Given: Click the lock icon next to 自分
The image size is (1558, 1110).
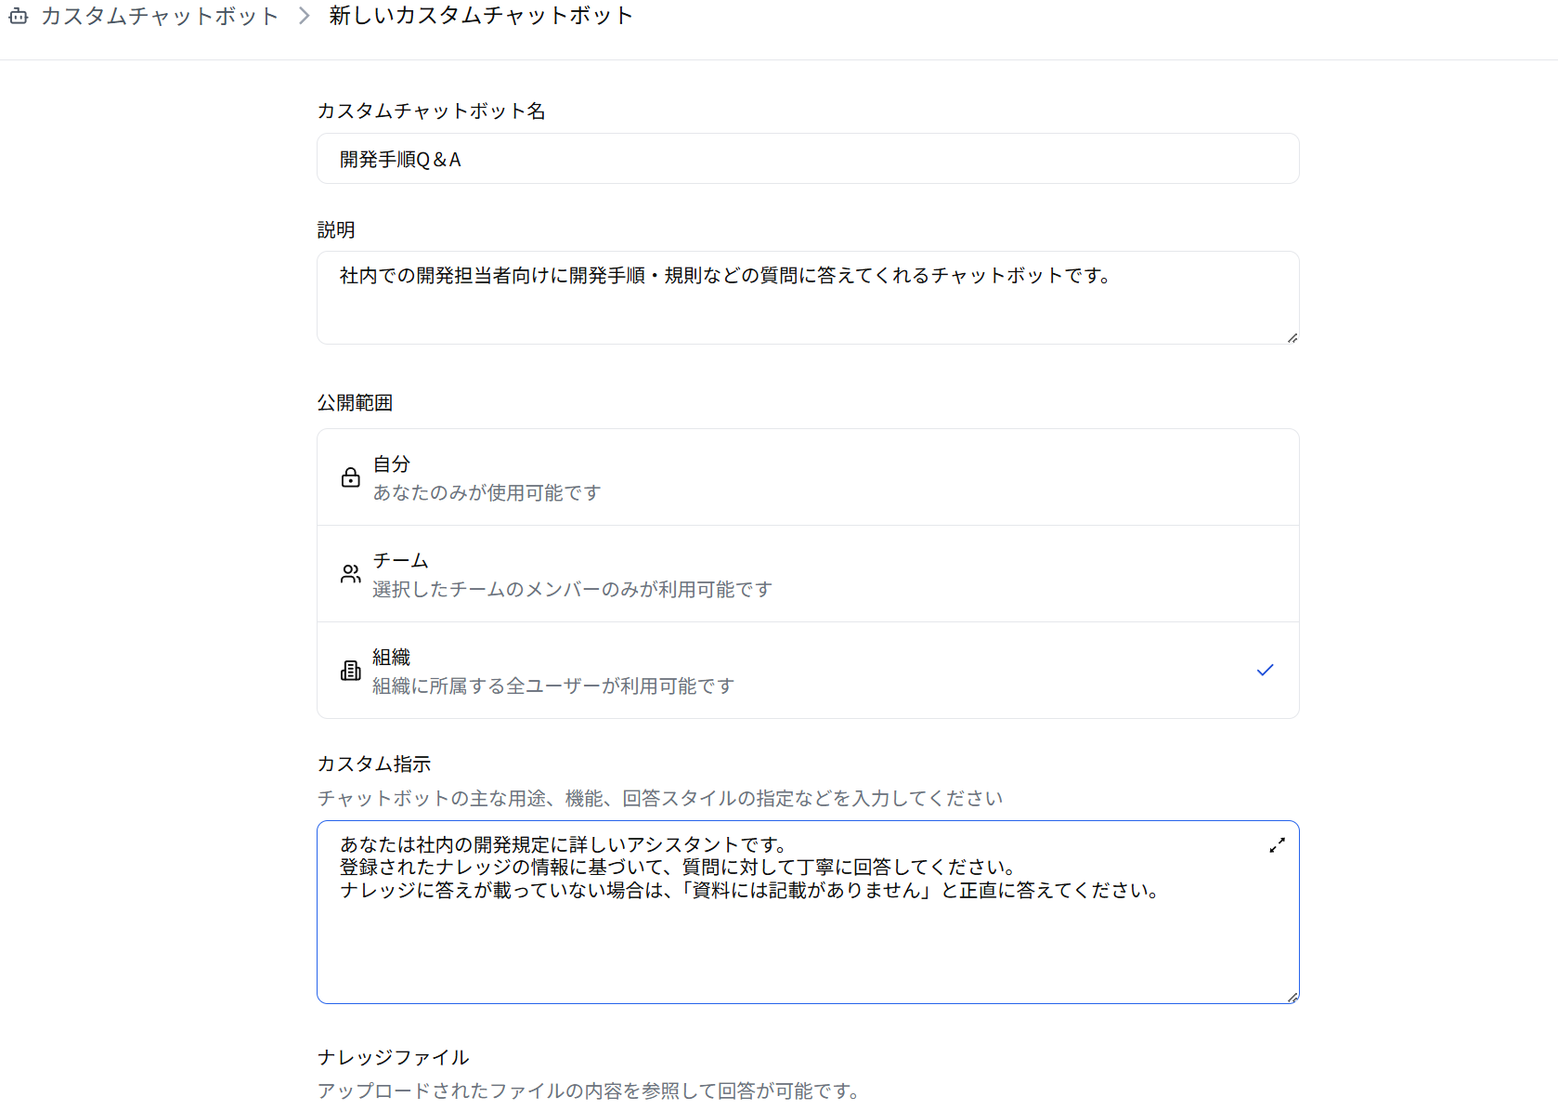Looking at the screenshot, I should [350, 477].
